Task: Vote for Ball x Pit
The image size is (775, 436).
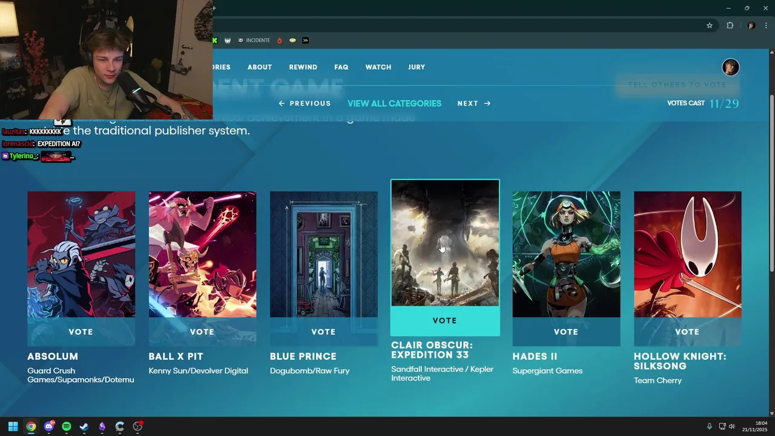Action: 202,332
